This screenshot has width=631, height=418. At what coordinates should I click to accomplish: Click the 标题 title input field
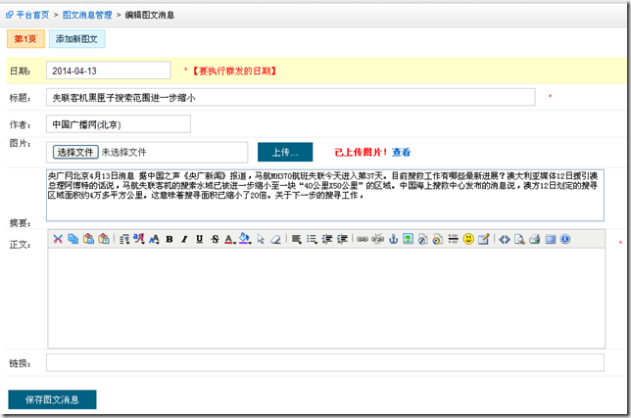[291, 97]
